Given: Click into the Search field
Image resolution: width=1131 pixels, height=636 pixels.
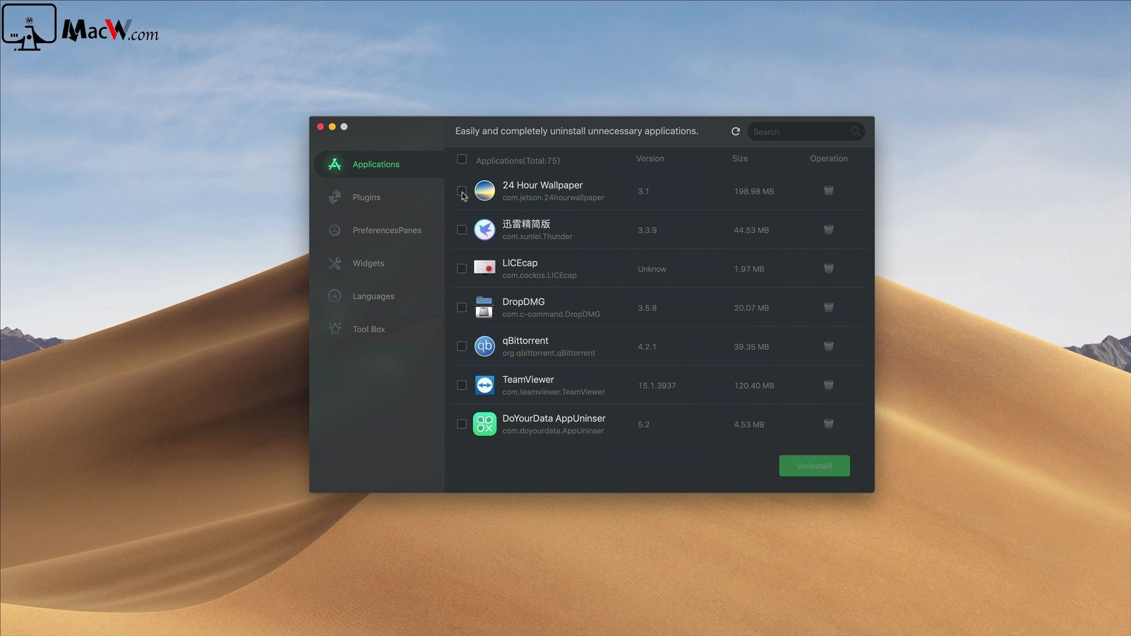Looking at the screenshot, I should (x=806, y=131).
